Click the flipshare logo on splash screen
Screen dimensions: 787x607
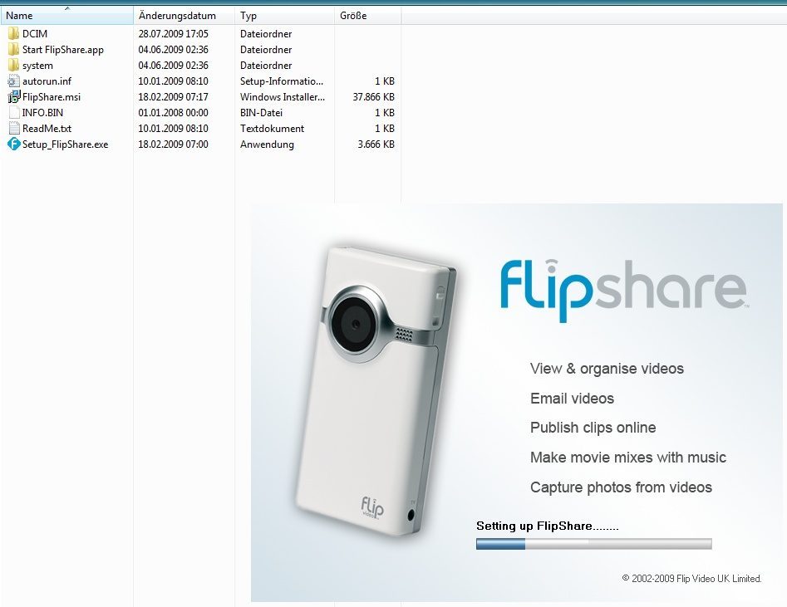tap(624, 290)
